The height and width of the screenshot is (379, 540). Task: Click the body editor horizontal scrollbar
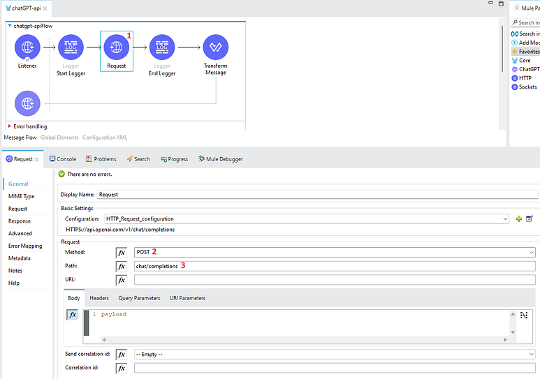pyautogui.click(x=305, y=339)
